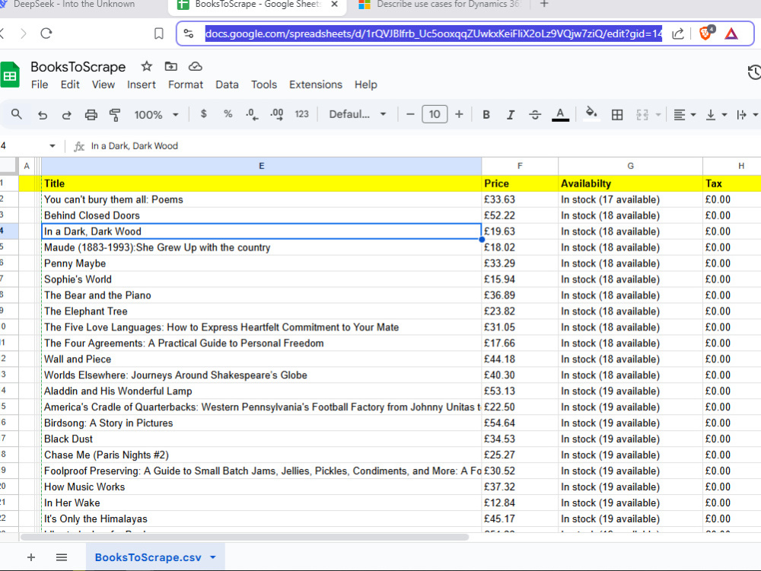Open the Data menu
Viewport: 761px width, 571px height.
click(227, 85)
